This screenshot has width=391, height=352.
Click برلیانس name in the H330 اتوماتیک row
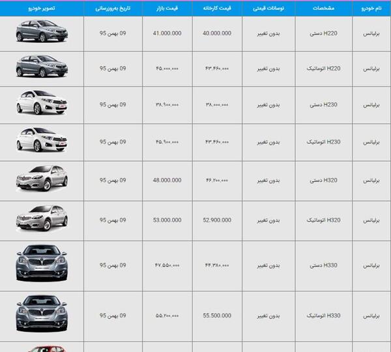click(x=371, y=316)
